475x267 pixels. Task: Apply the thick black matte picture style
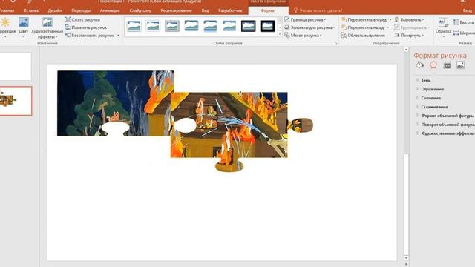pos(267,26)
